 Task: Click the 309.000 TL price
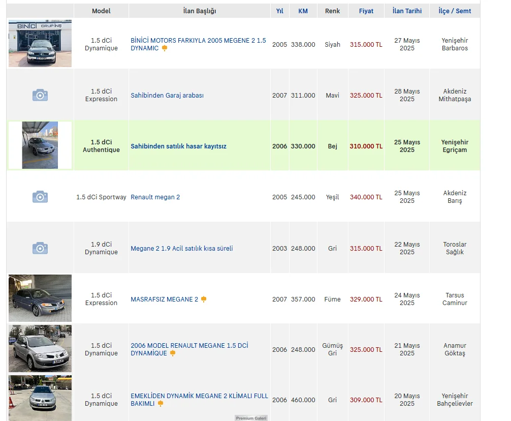(x=366, y=400)
